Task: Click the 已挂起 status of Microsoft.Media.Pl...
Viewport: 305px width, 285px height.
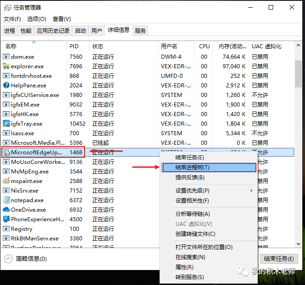Action: tap(100, 143)
